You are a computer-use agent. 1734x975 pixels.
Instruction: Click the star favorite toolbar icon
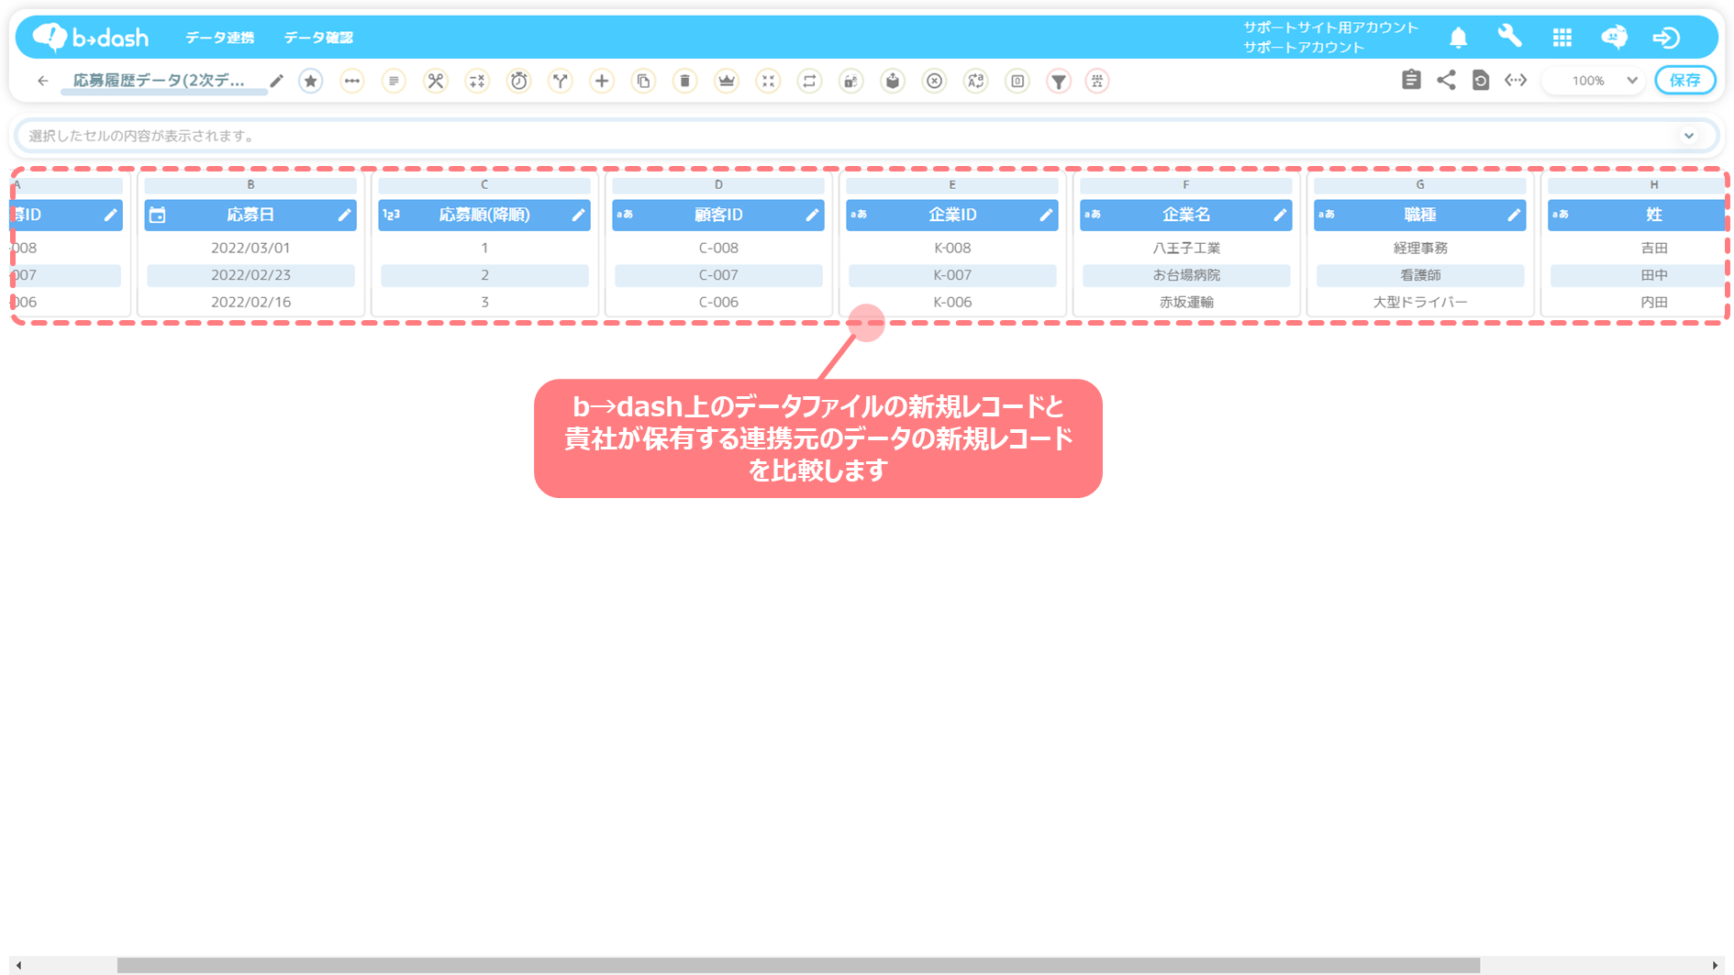[x=311, y=81]
